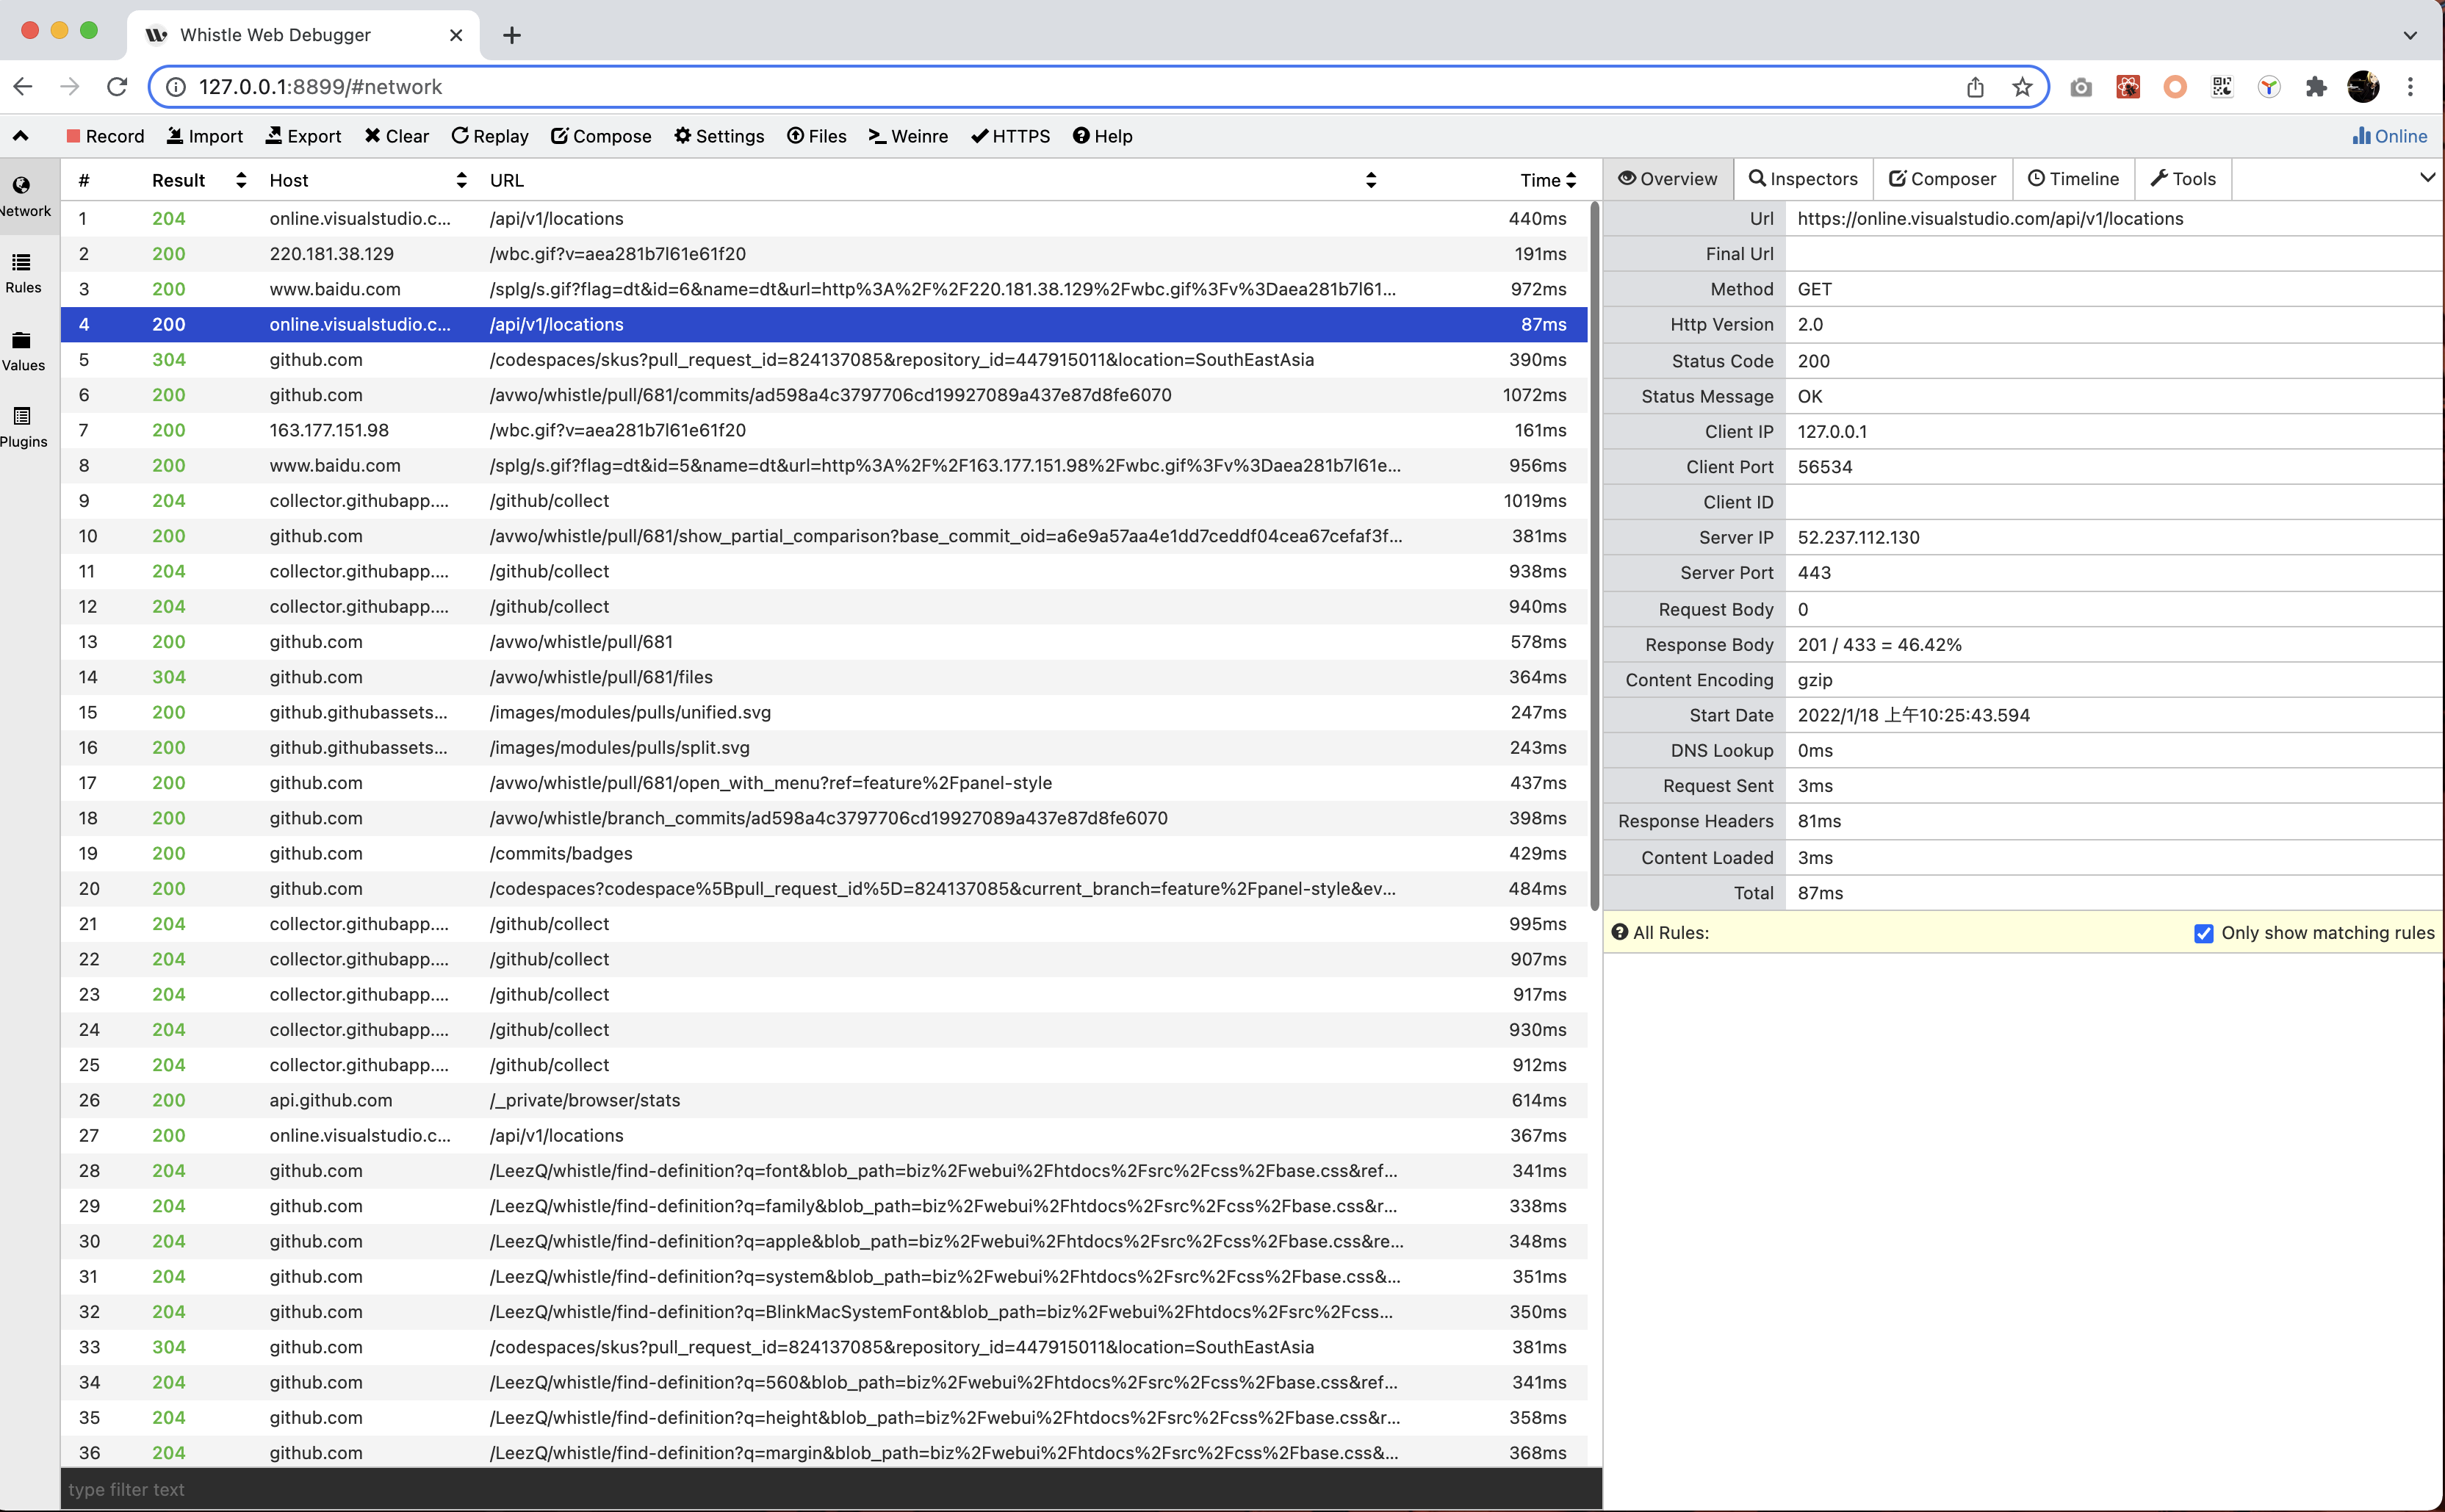The width and height of the screenshot is (2445, 1512).
Task: Click the Clear toolbar button
Action: point(396,136)
